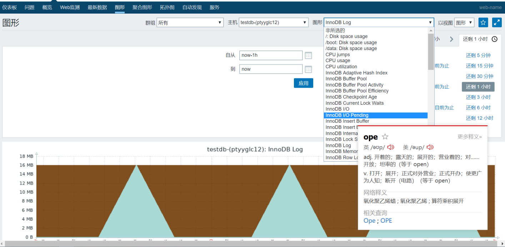
Task: Open 自动发现 in top navigation
Action: pyautogui.click(x=192, y=7)
